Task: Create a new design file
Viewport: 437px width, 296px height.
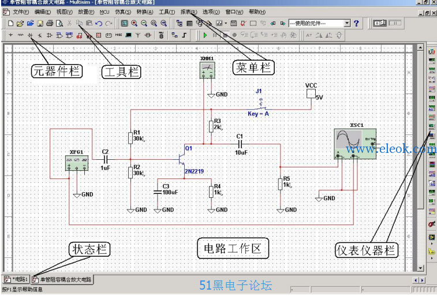Action: click(10, 24)
